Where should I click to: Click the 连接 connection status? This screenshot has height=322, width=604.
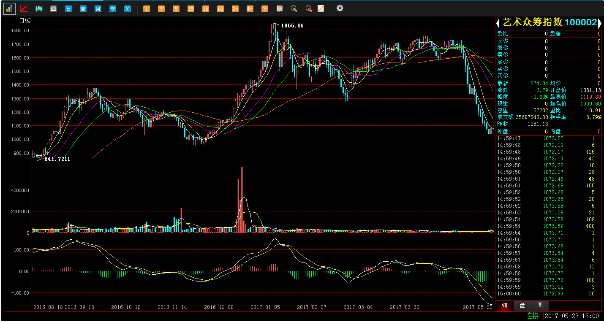(532, 316)
